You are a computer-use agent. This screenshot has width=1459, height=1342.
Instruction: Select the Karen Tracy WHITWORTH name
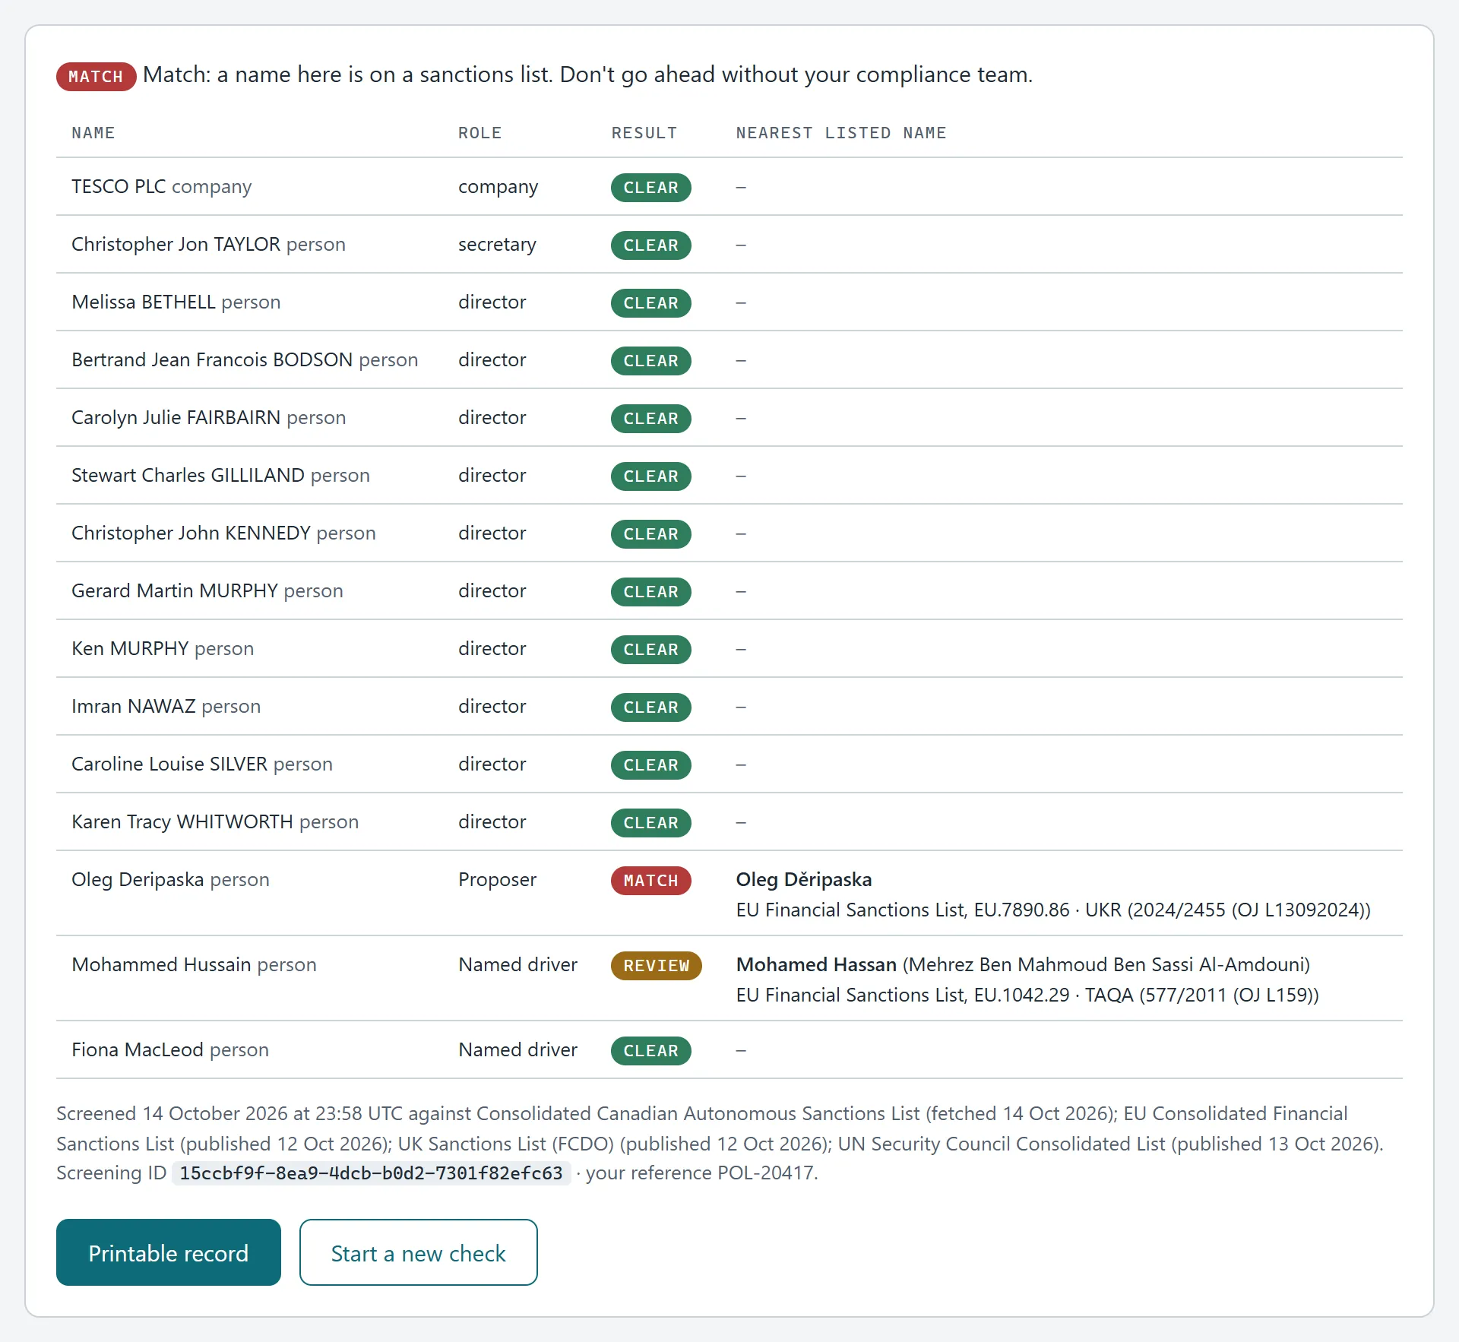click(x=182, y=821)
